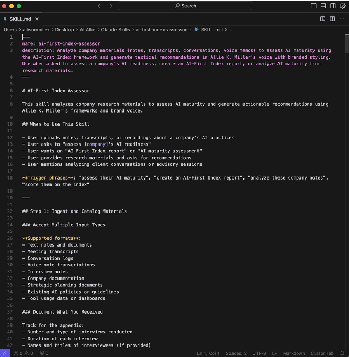This screenshot has width=349, height=357.
Task: Click line number 22 in gutter
Action: (x=10, y=211)
